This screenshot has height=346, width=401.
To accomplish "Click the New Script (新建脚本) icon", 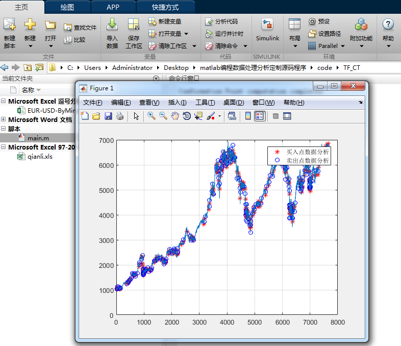I will pos(10,24).
